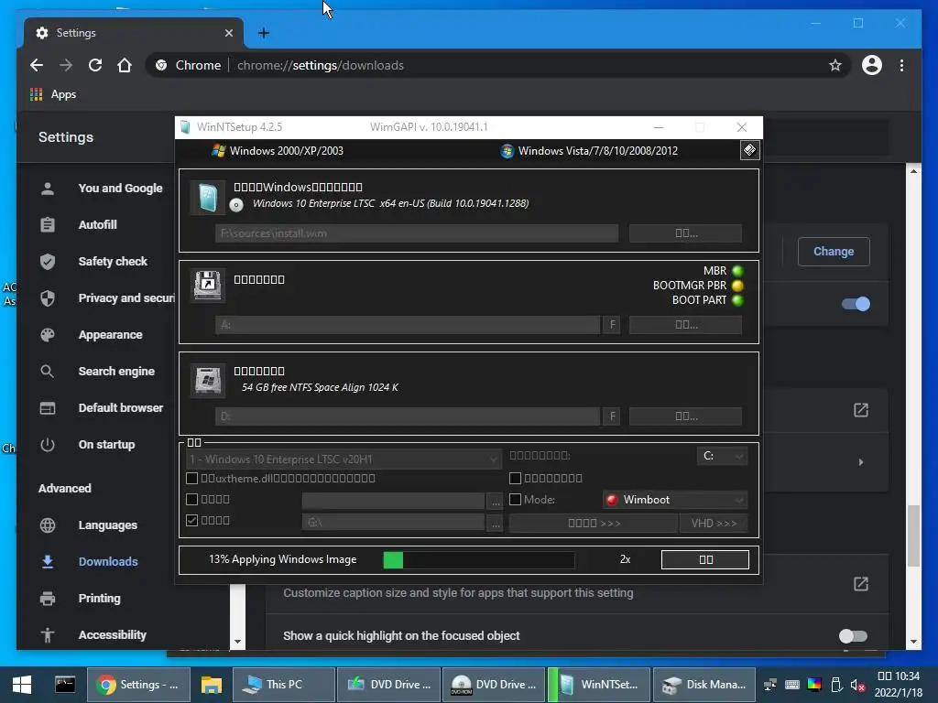Click the disc icon next to Windows 10 Enterprise LTSC

click(x=236, y=205)
